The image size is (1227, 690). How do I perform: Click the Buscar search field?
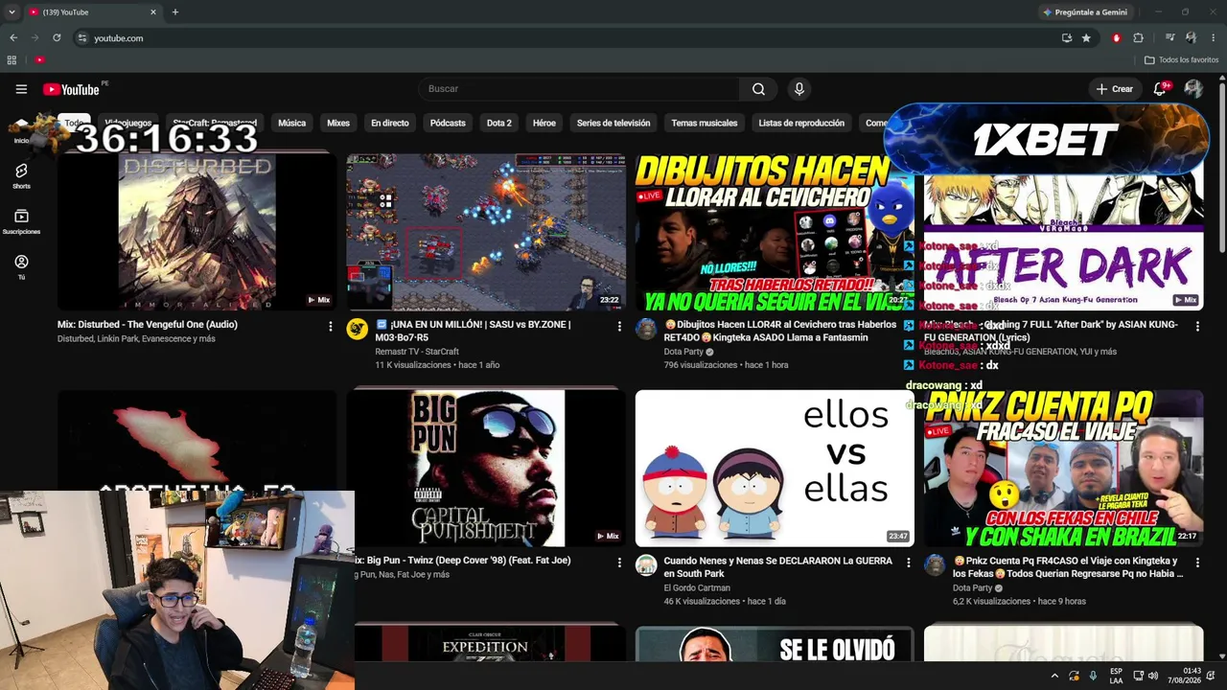pos(578,89)
